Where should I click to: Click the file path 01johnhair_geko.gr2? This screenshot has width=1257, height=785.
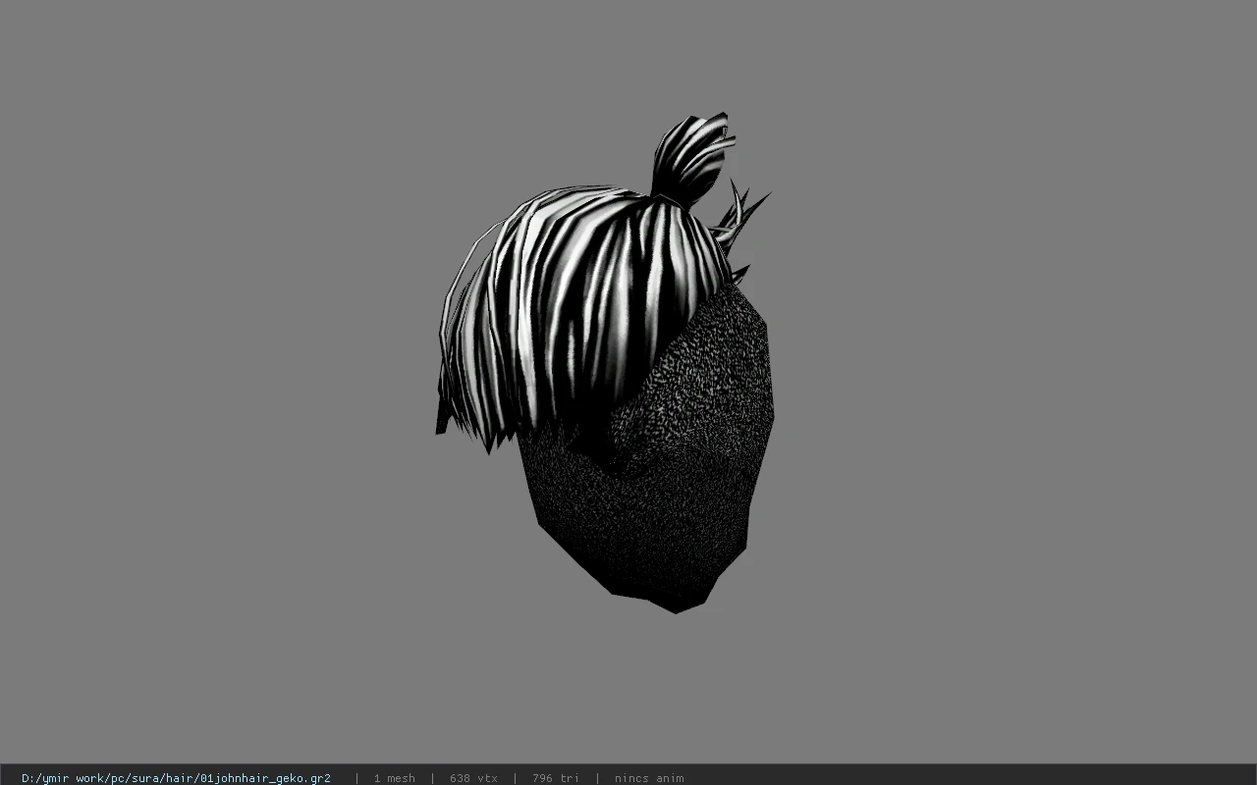pyautogui.click(x=176, y=778)
